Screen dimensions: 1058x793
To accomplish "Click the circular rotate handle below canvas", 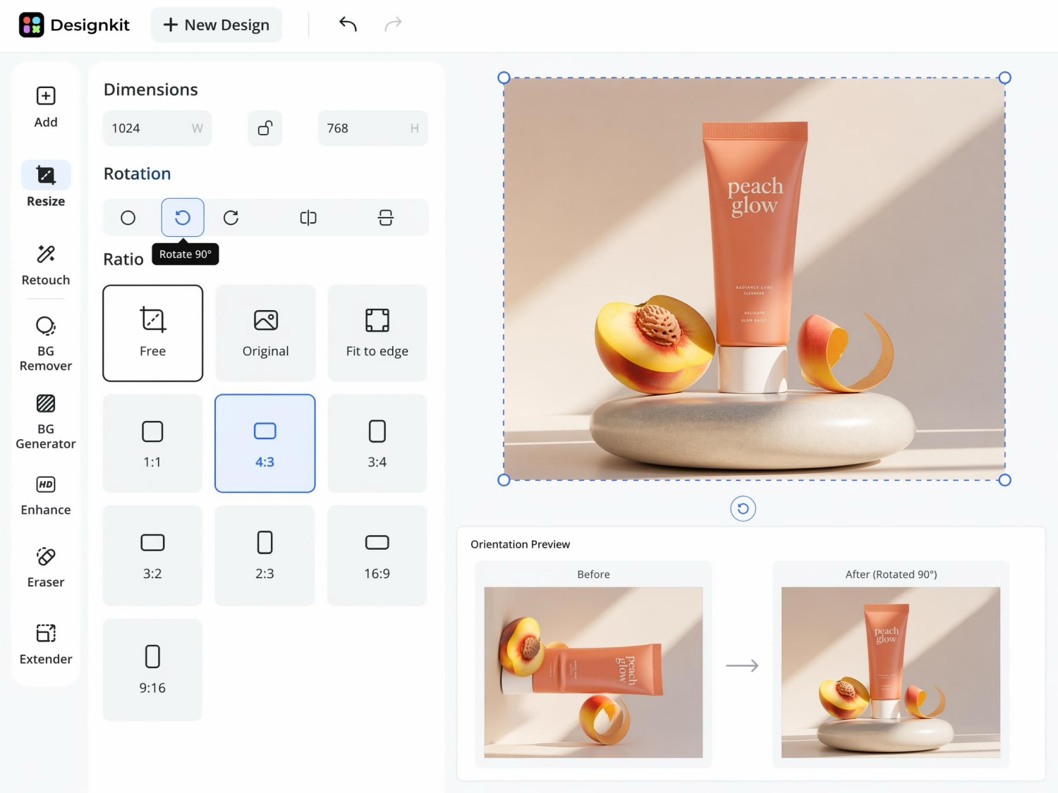I will pyautogui.click(x=743, y=508).
